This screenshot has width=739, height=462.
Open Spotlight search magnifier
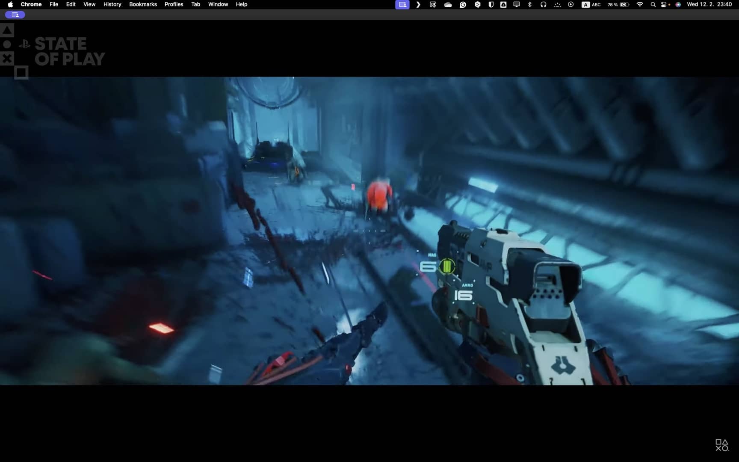tap(653, 4)
